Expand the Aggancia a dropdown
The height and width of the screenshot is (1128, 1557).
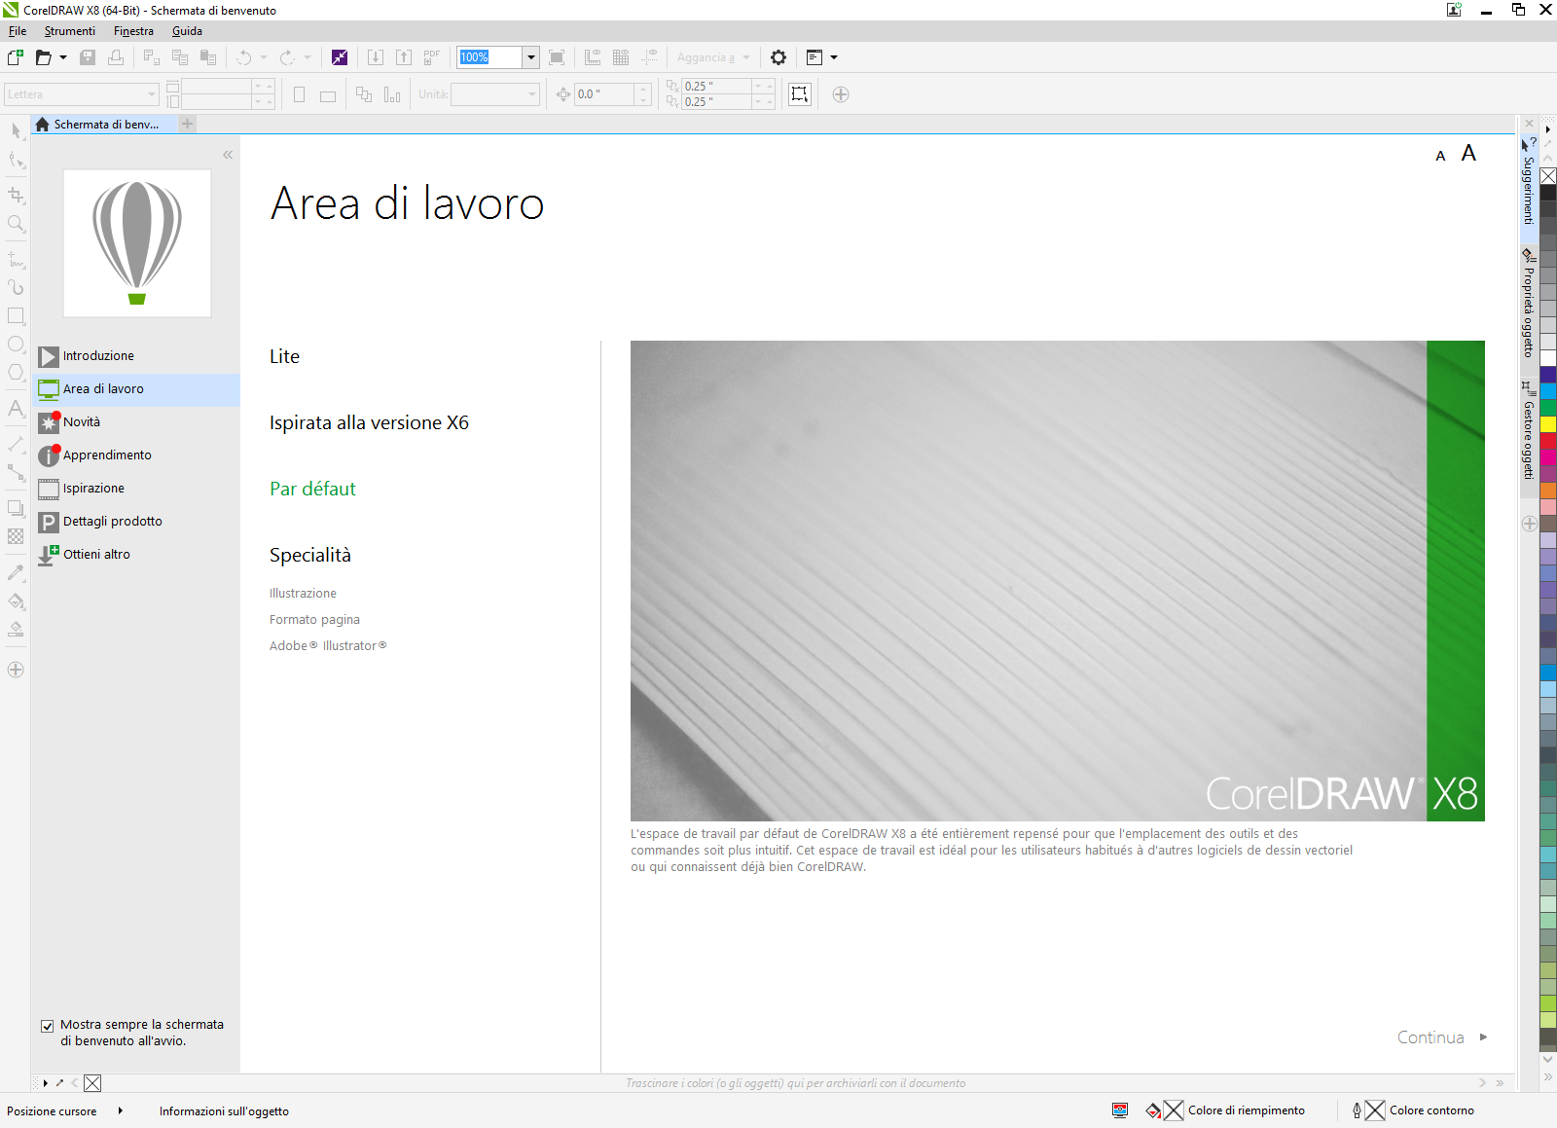click(x=746, y=57)
